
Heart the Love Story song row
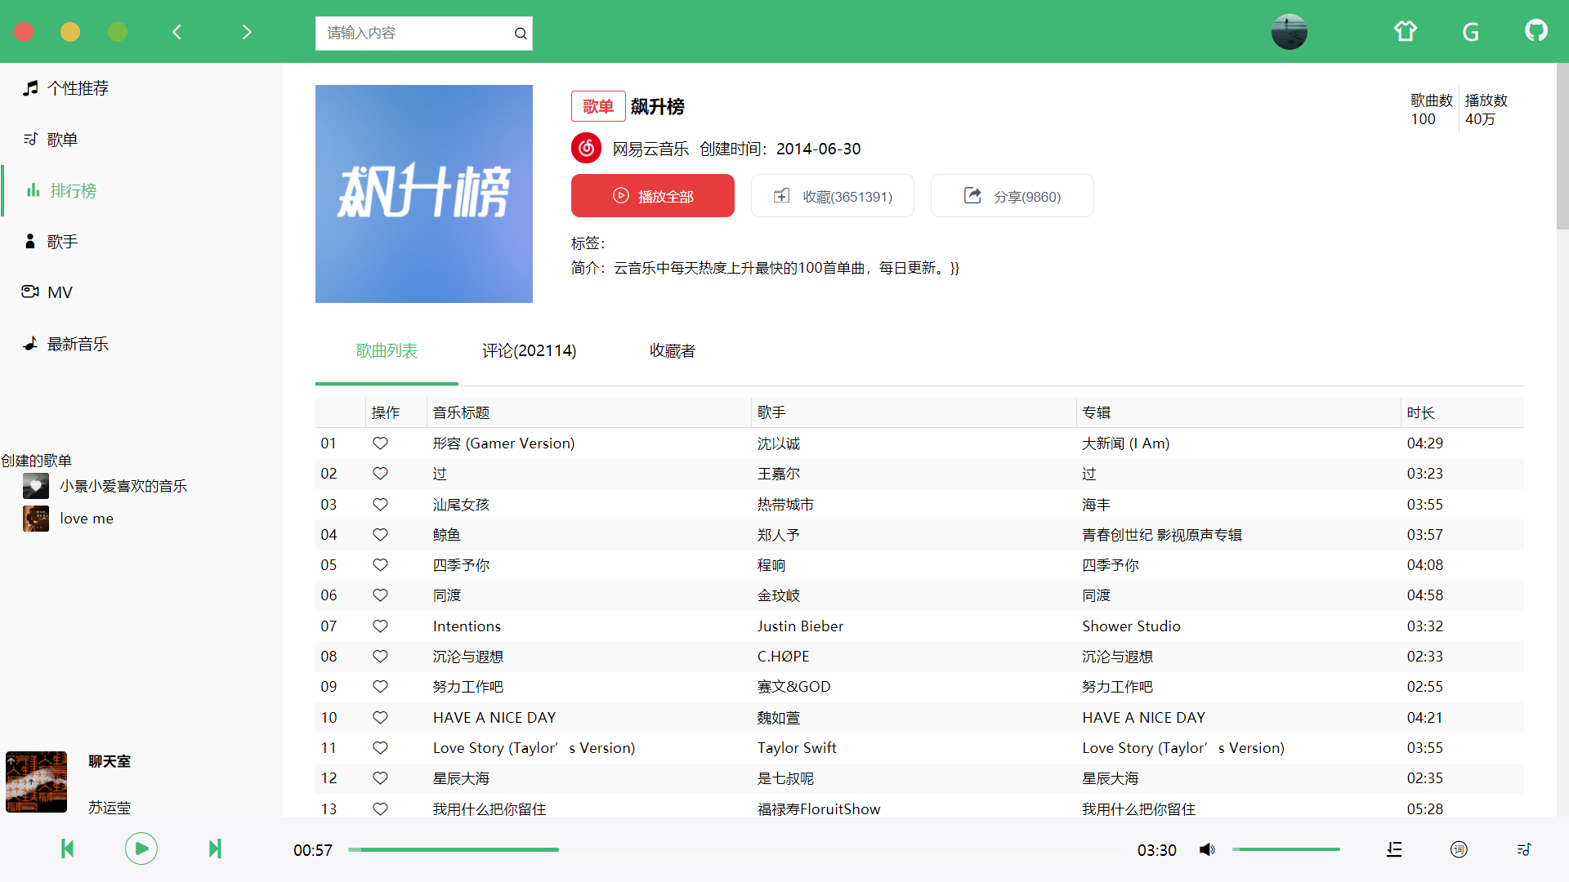[380, 748]
